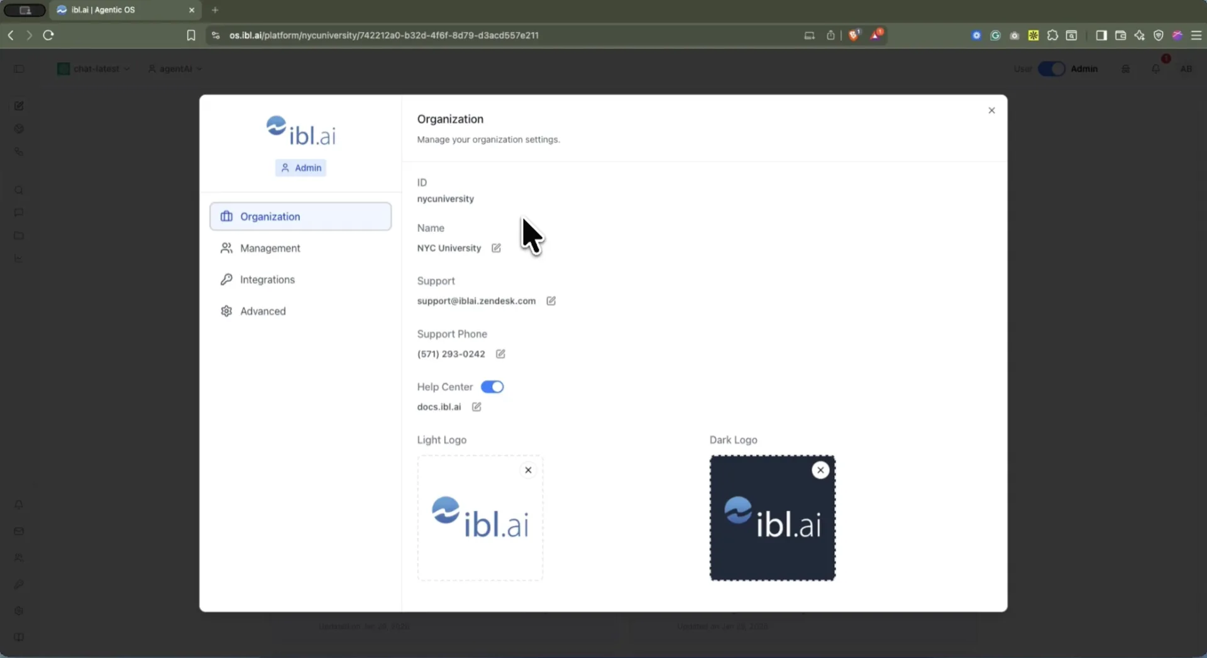The width and height of the screenshot is (1207, 658).
Task: Click the book icon in the left sidebar
Action: pos(19,637)
